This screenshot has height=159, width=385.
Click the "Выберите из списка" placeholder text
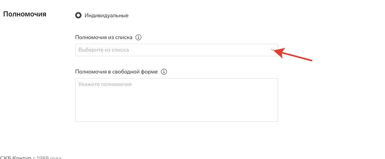pyautogui.click(x=103, y=50)
